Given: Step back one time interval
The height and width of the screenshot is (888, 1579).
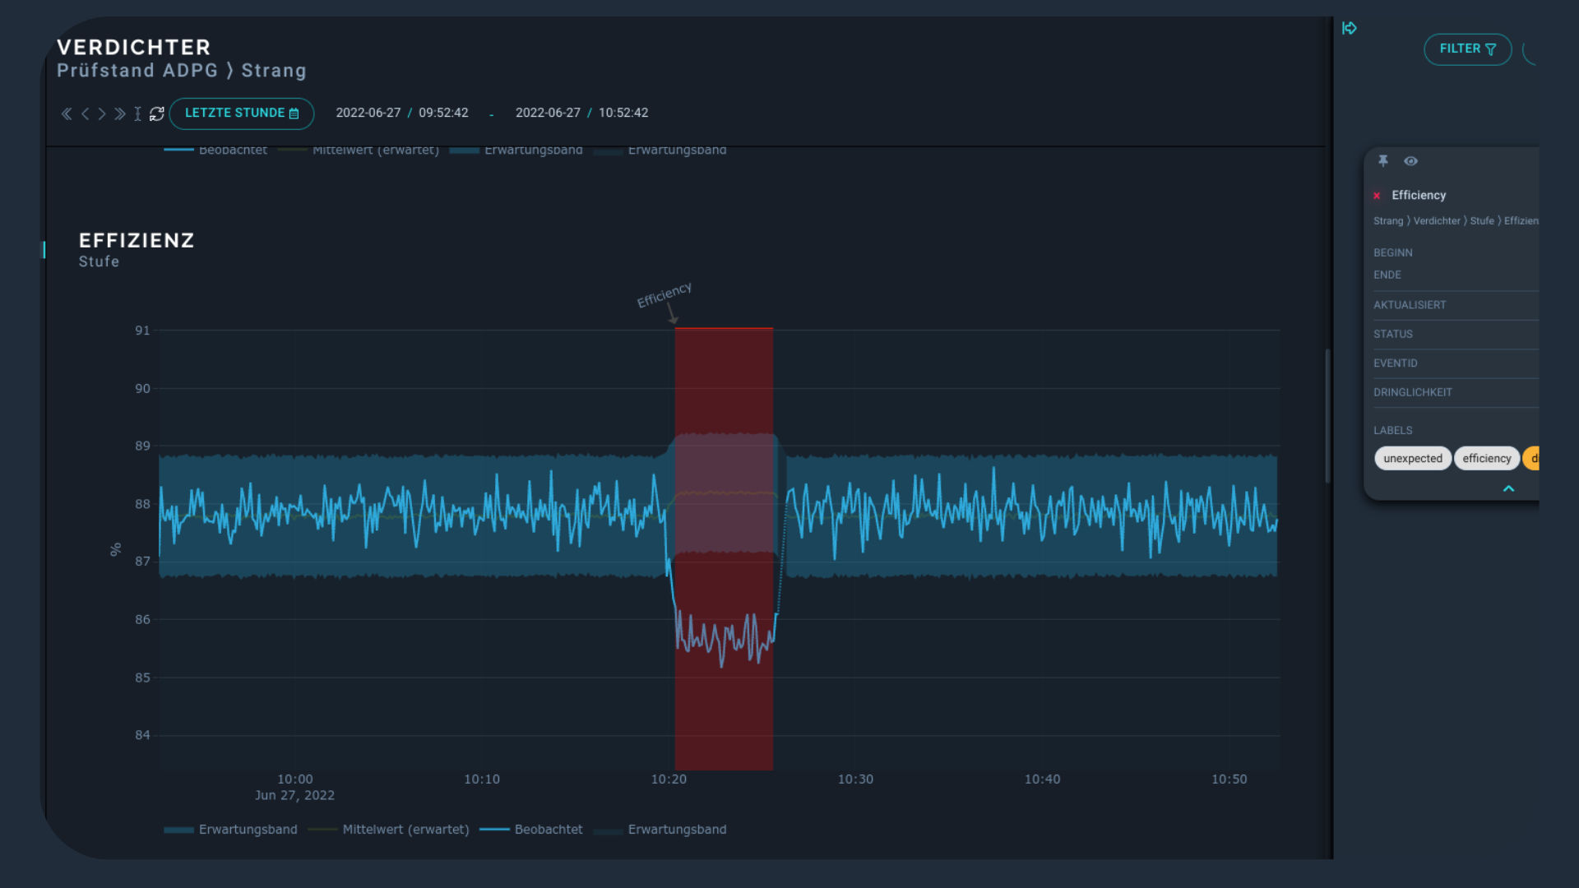Looking at the screenshot, I should pyautogui.click(x=85, y=113).
